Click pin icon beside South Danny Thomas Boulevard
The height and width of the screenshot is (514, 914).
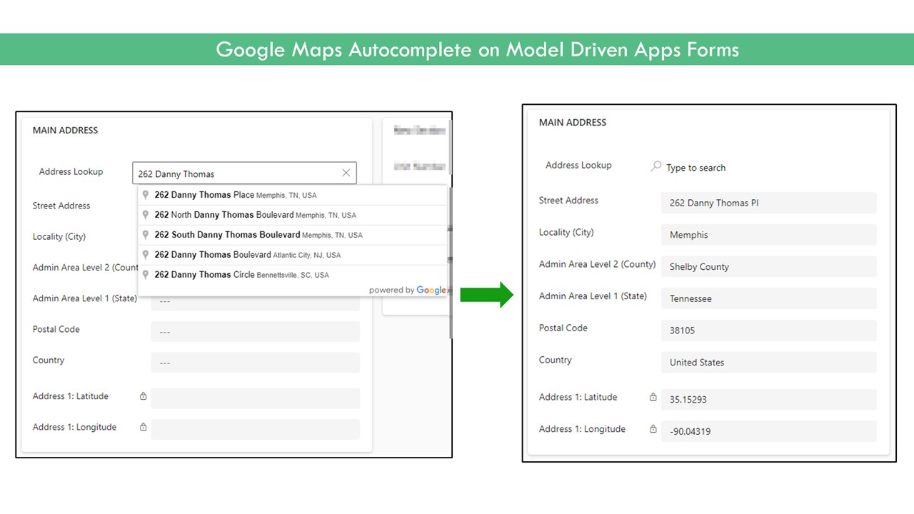146,235
